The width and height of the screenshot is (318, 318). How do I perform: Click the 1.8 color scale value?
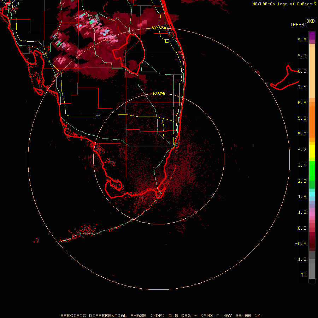(302, 197)
